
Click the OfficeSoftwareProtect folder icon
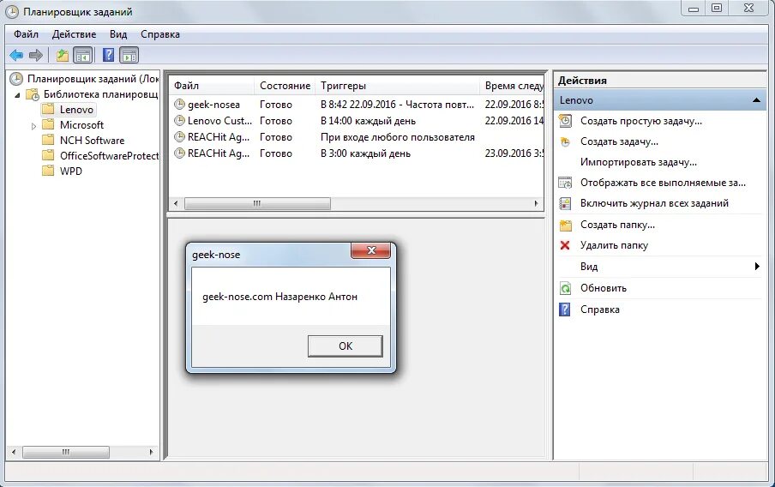tap(48, 155)
